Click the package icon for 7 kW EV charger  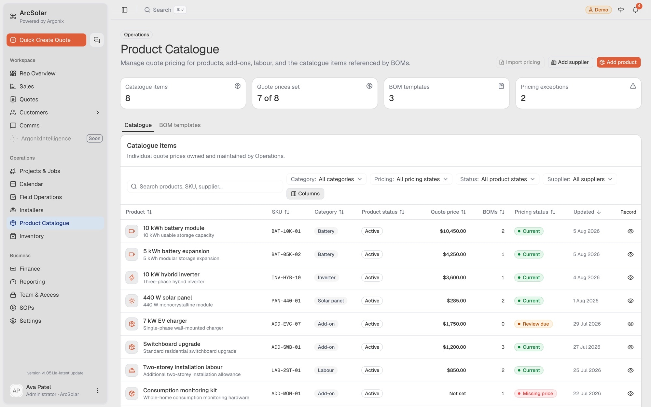tap(132, 324)
